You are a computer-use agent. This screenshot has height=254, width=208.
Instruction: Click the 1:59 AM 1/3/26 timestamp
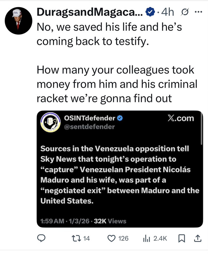[65, 221]
